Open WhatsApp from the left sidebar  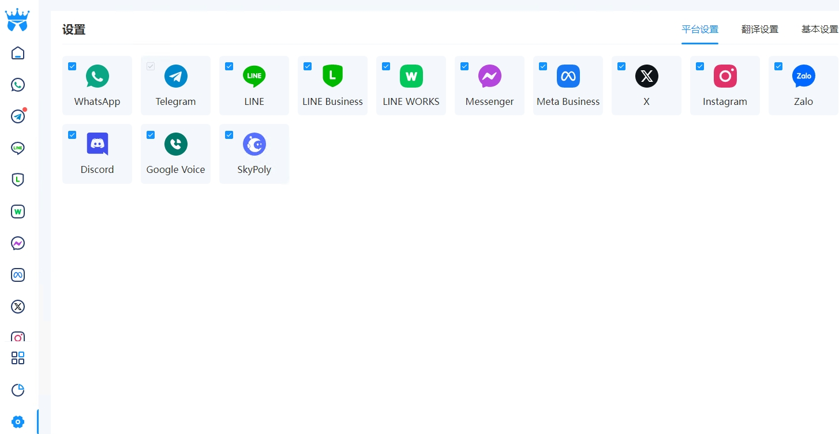(x=18, y=85)
